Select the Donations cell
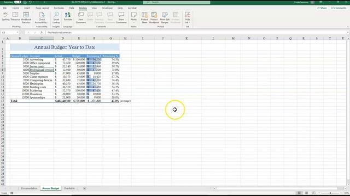The width and height of the screenshot is (350, 196). tap(42, 94)
